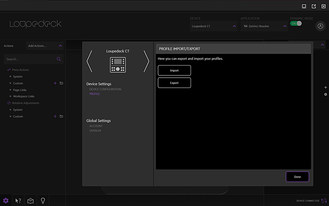Click the Global Settings heading
The width and height of the screenshot is (329, 206).
point(99,121)
